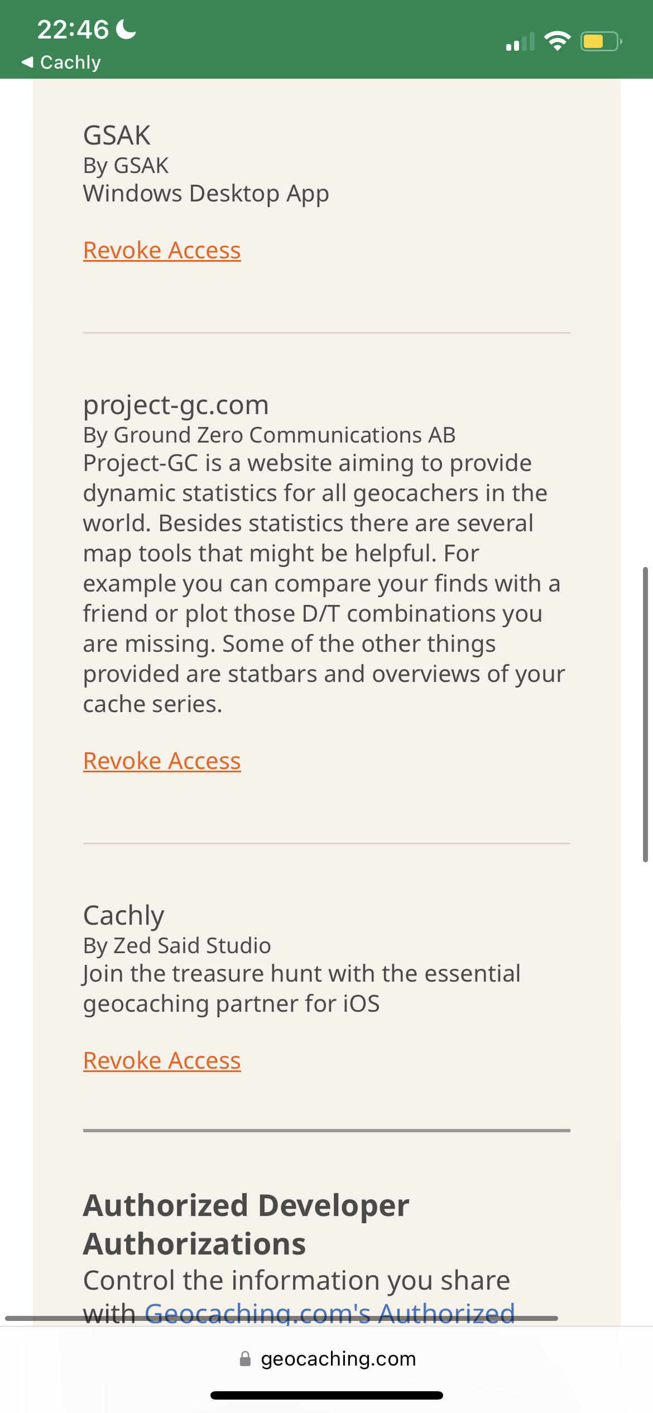This screenshot has width=653, height=1413.
Task: Revoke access for project-gc.com
Action: click(162, 761)
